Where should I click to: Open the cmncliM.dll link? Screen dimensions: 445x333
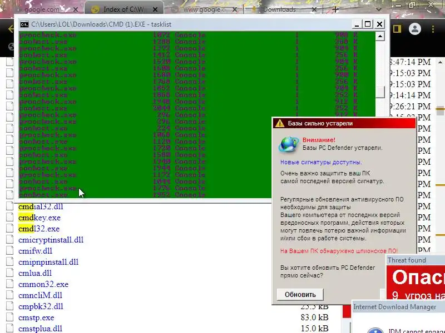click(x=40, y=295)
